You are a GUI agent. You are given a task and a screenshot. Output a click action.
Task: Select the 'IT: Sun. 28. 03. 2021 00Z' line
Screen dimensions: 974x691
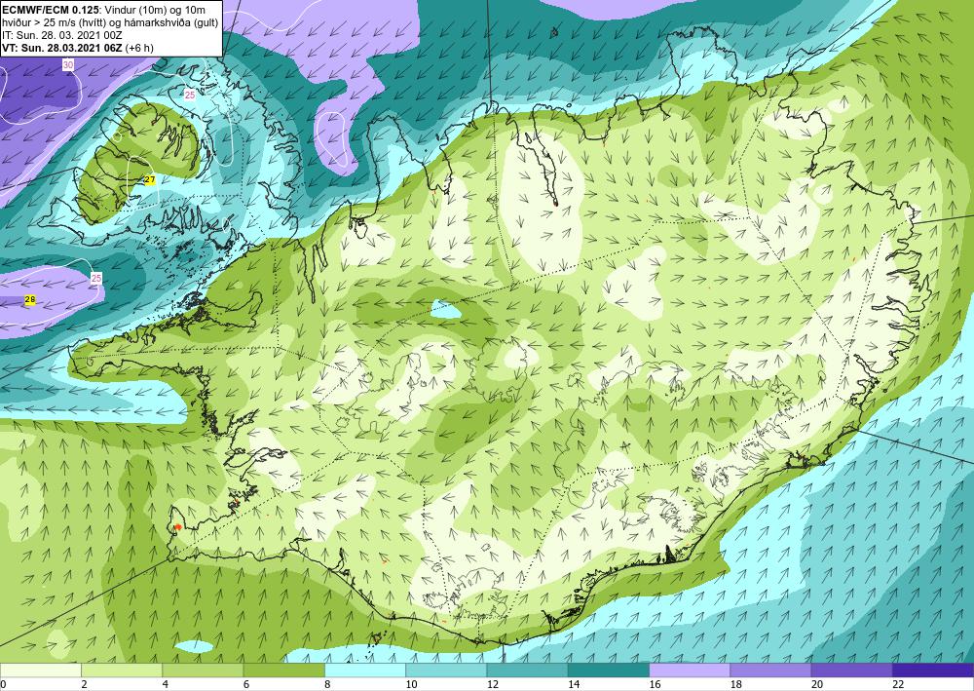click(x=62, y=37)
